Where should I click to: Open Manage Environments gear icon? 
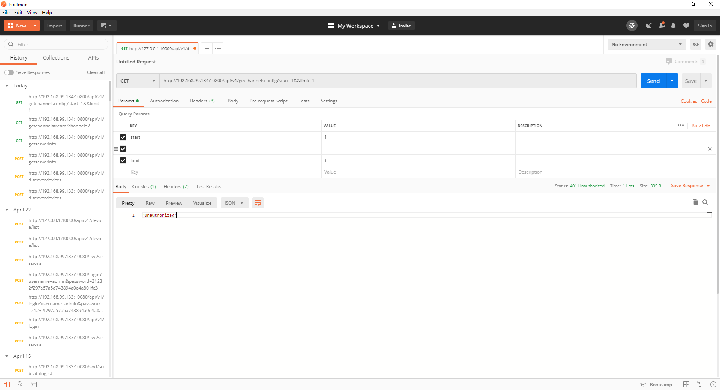pos(710,44)
